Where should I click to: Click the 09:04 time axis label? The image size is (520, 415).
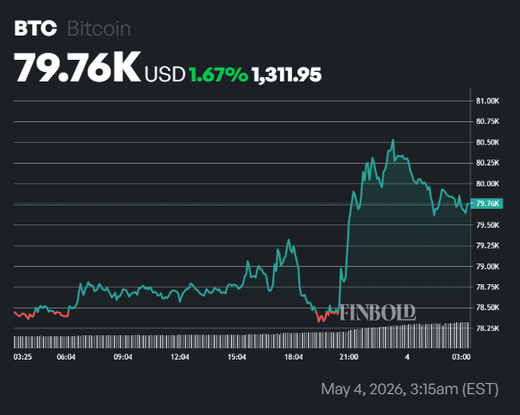click(123, 357)
